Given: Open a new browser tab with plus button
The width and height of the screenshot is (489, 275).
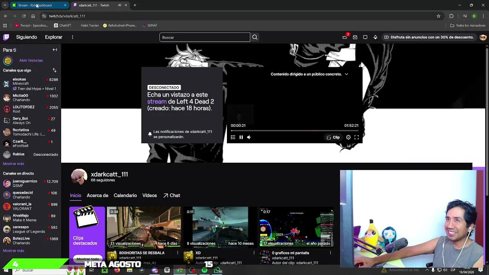Looking at the screenshot, I should [135, 5].
